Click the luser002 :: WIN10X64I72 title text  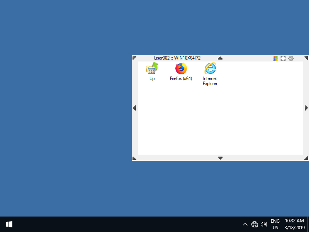click(x=177, y=58)
